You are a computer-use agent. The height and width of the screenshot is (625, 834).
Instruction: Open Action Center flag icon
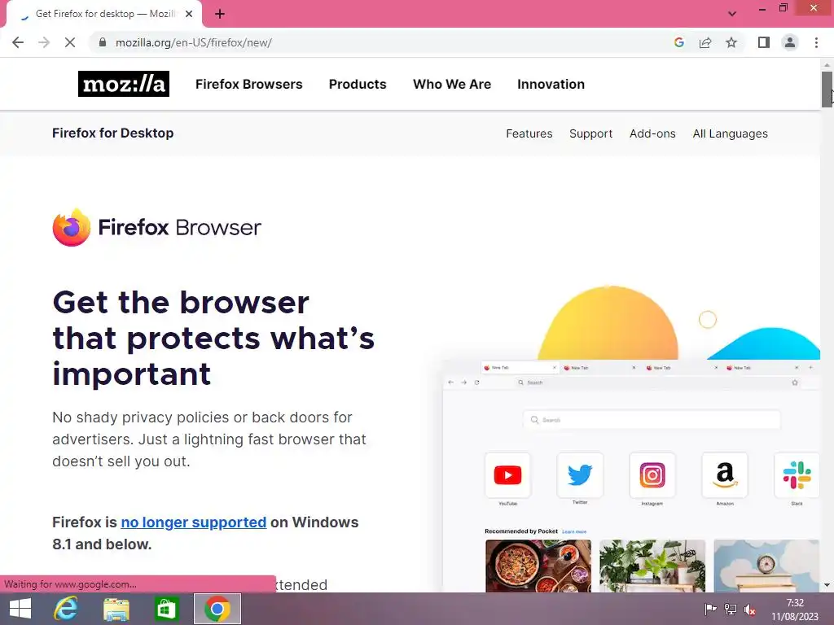click(710, 609)
